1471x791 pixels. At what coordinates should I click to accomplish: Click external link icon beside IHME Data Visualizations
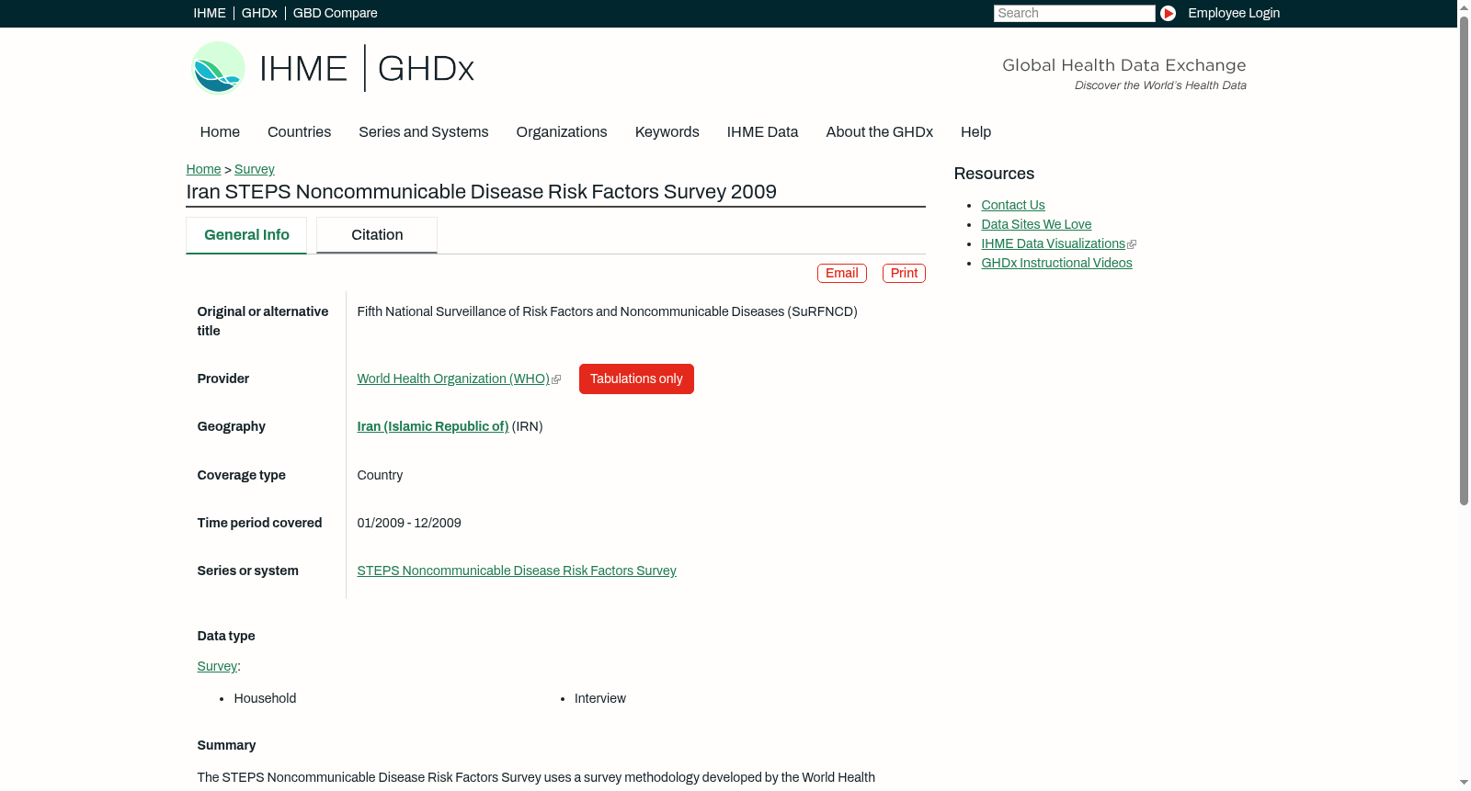[1132, 244]
